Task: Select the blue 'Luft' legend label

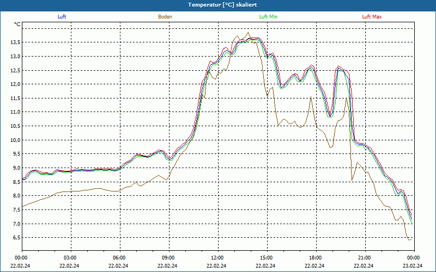Action: click(x=62, y=17)
